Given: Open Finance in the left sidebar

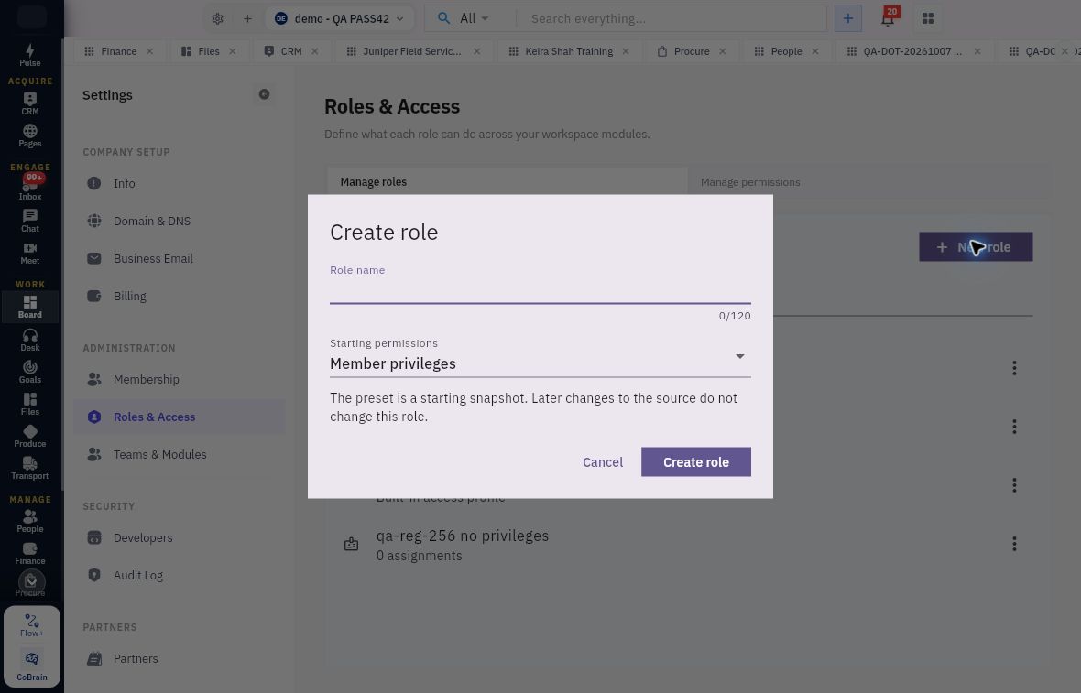Looking at the screenshot, I should coord(29,553).
